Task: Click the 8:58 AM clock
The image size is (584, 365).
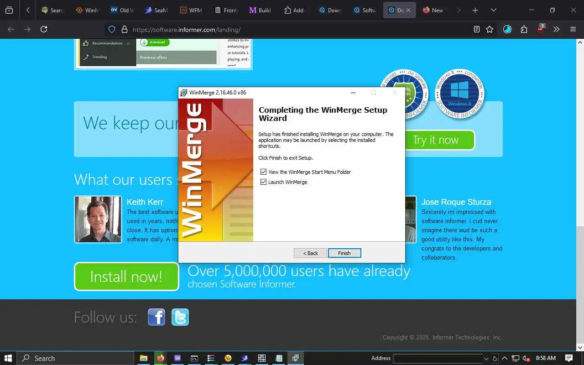Action: point(546,358)
